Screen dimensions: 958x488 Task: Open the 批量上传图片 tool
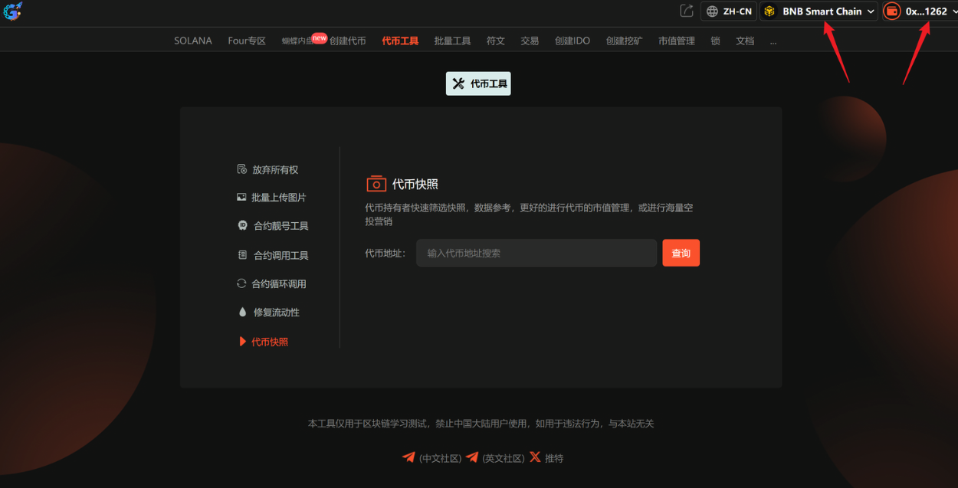pos(276,197)
